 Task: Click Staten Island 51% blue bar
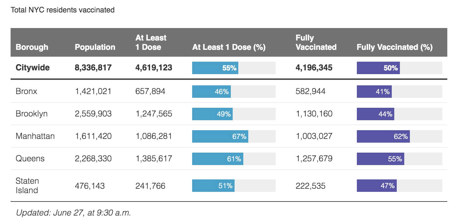(x=213, y=186)
